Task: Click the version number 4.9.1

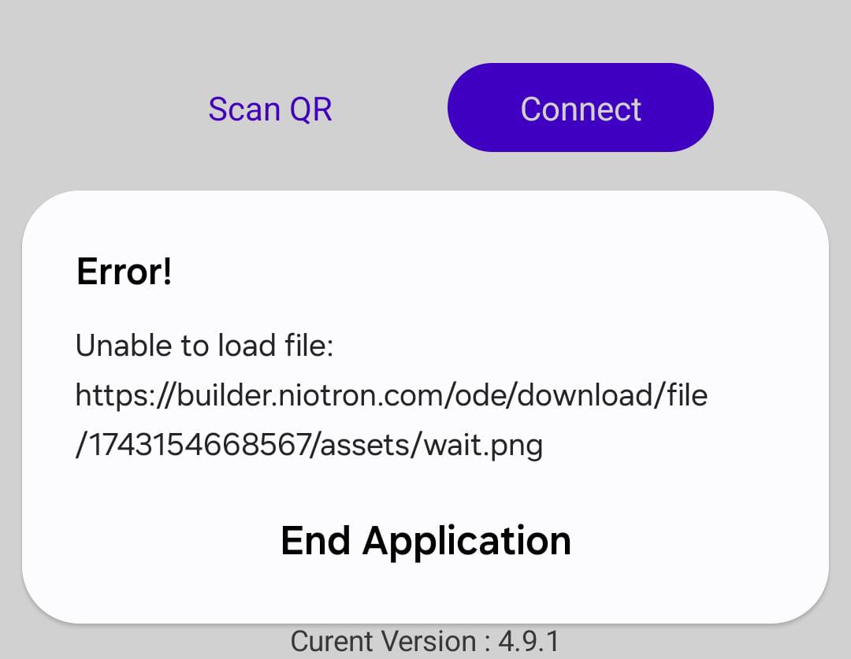Action: [x=529, y=641]
